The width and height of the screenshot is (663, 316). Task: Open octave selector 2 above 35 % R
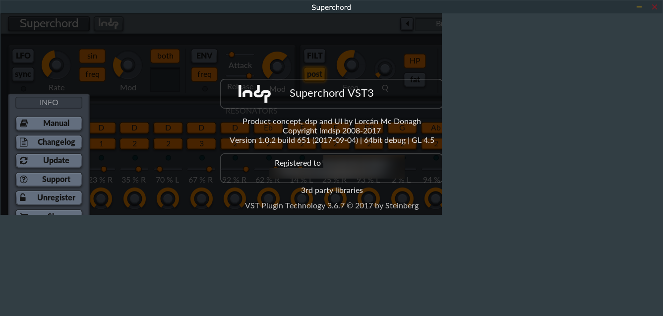click(x=134, y=143)
